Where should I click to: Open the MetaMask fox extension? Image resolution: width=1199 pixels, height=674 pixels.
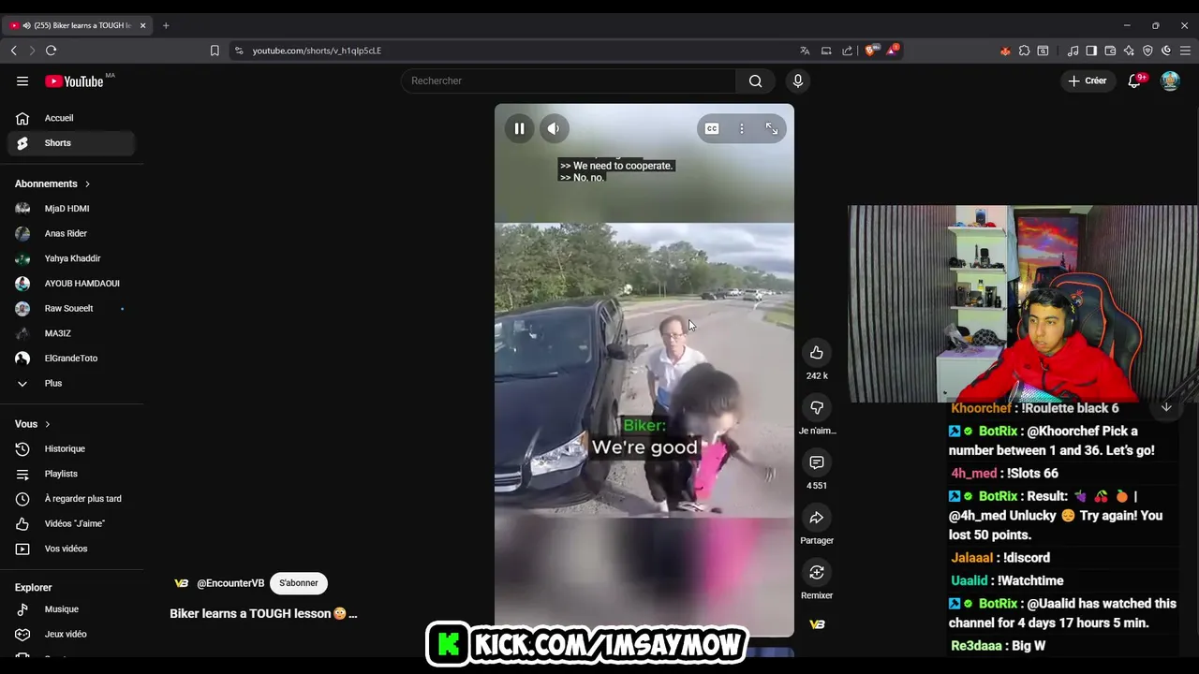[x=1005, y=51]
